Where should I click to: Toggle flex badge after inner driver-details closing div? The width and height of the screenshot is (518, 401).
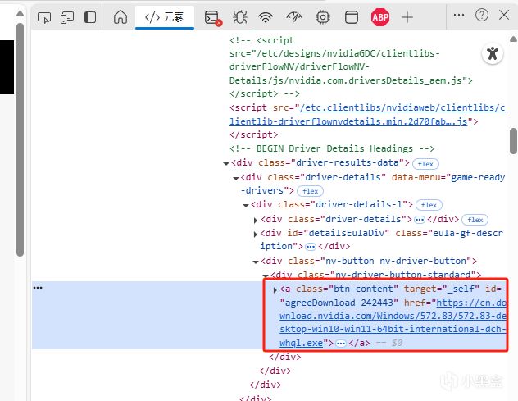[475, 220]
